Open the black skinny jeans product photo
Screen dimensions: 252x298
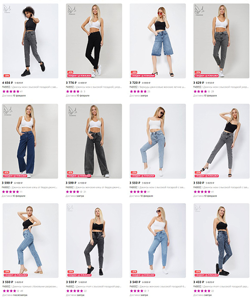[x=94, y=41]
